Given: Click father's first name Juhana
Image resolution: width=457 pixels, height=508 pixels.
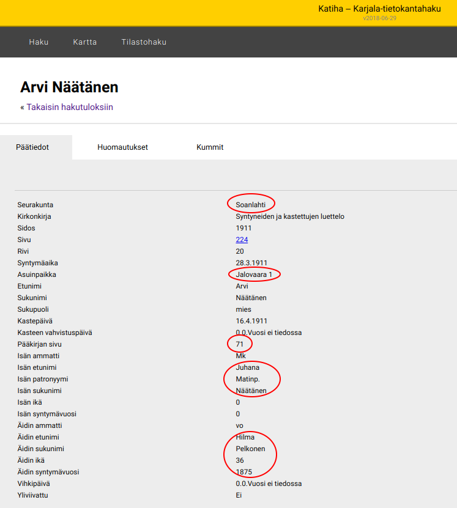Looking at the screenshot, I should pos(247,367).
